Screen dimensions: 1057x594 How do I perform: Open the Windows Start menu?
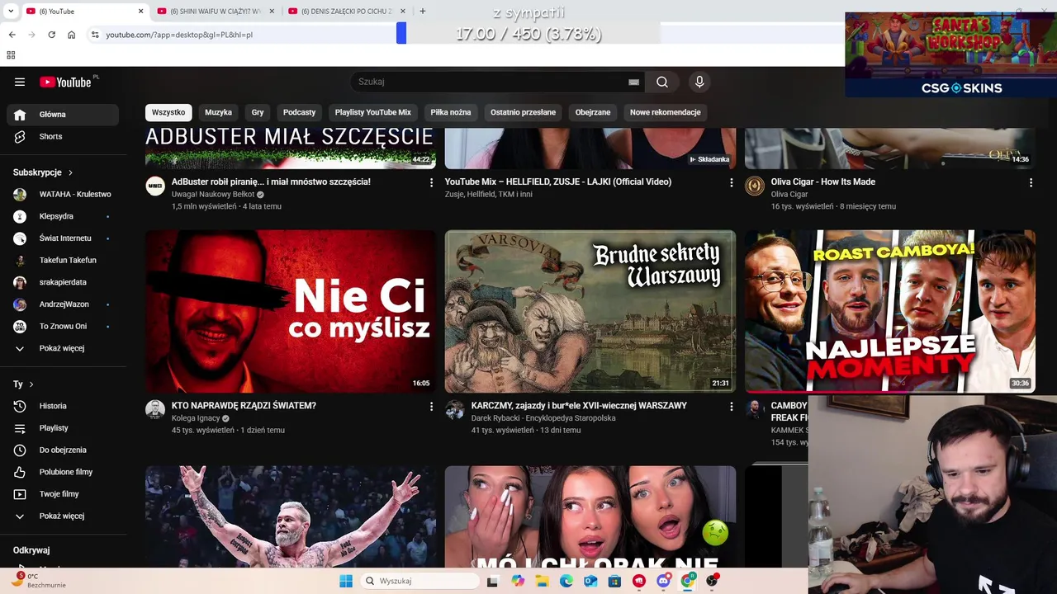pos(346,581)
